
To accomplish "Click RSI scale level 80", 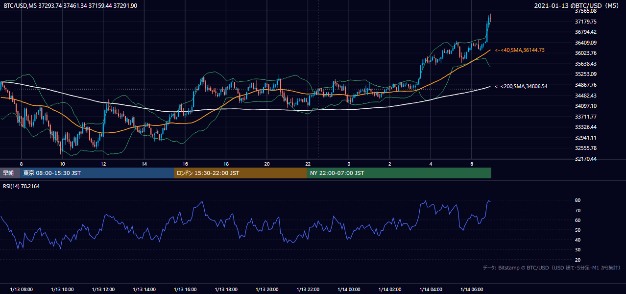I will (578, 200).
